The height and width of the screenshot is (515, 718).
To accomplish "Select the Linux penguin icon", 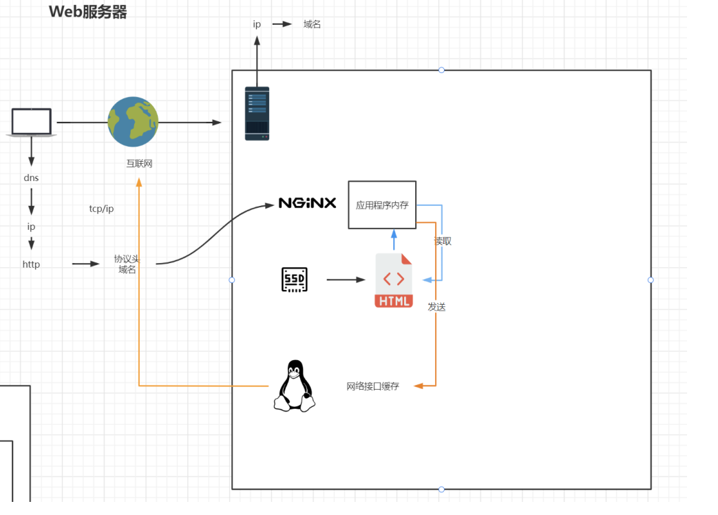I will click(295, 386).
